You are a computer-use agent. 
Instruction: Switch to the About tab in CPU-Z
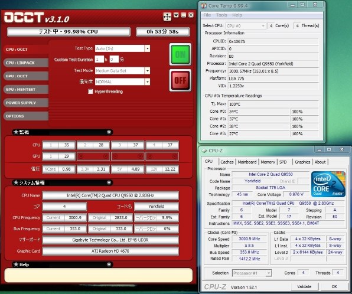(x=320, y=162)
